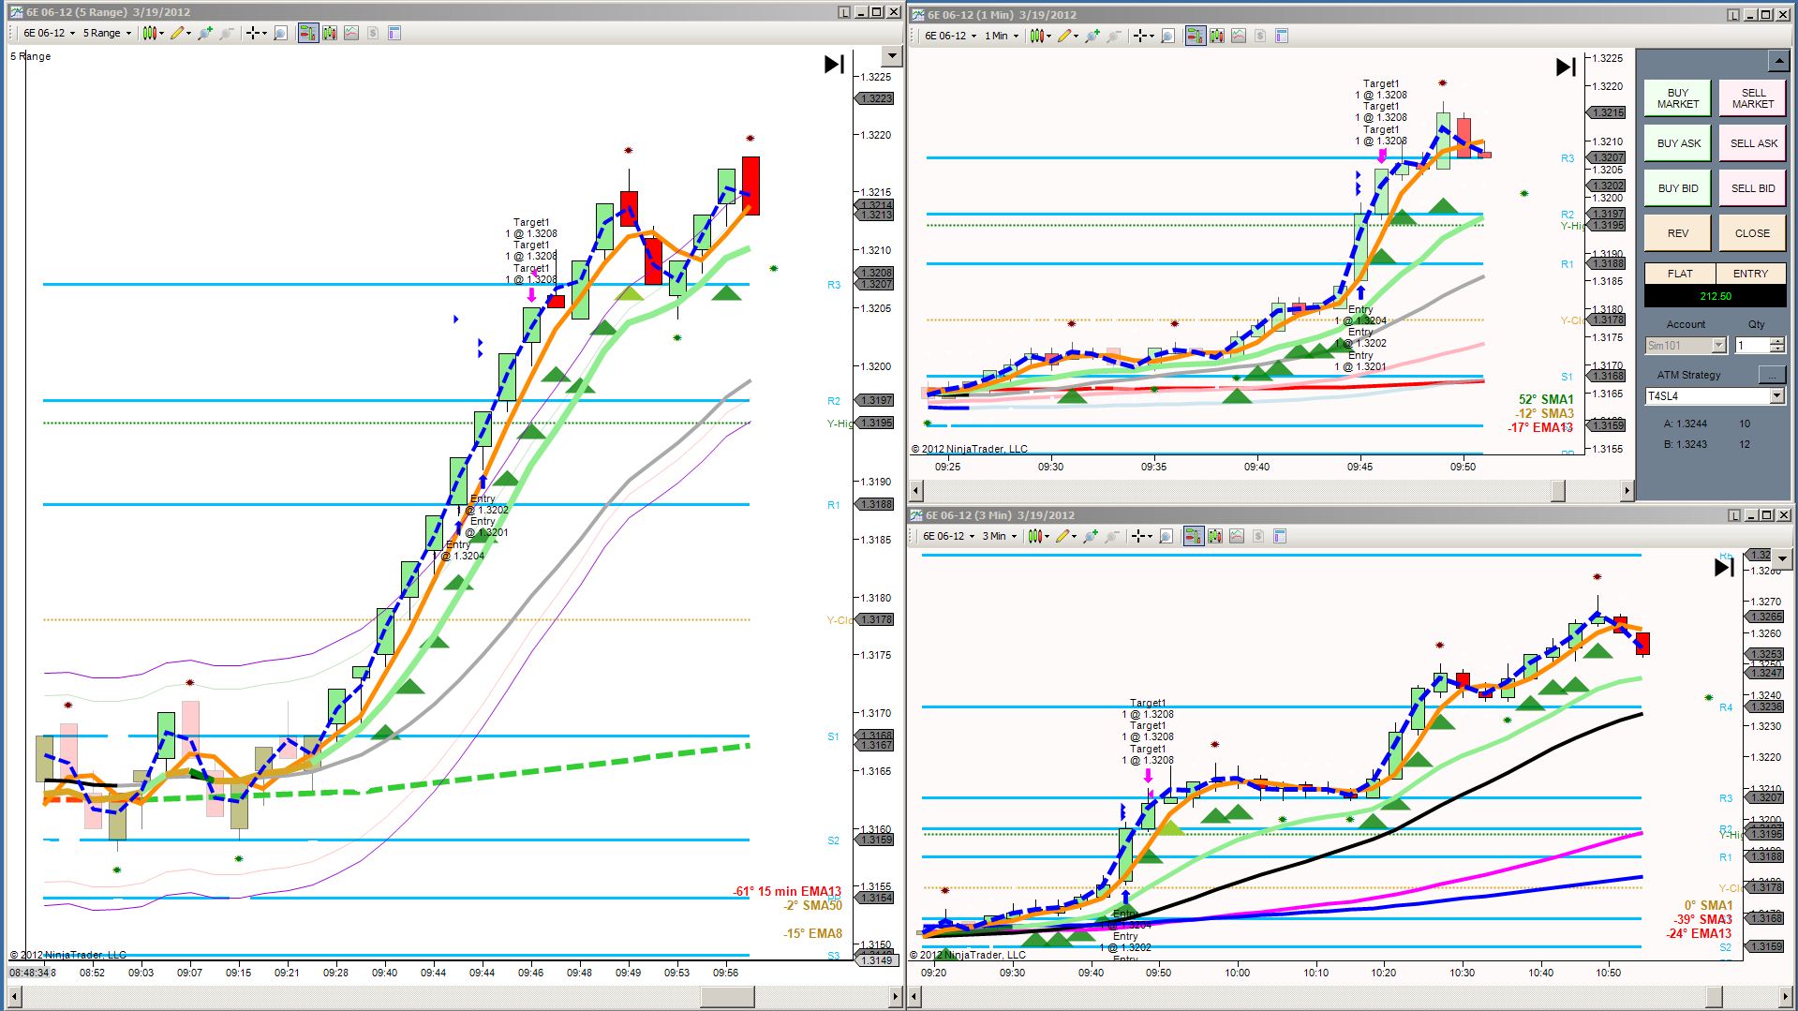The height and width of the screenshot is (1011, 1798).
Task: Open Data Series icon in 3 Min chart
Action: coord(1215,536)
